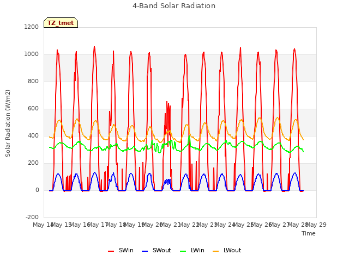Click the green LWin legend color marker

(x=183, y=251)
